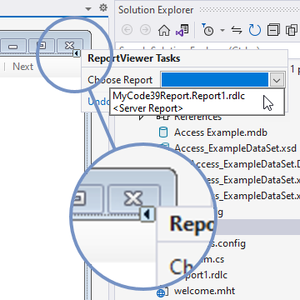Click the Back arrow in Solution Explorer toolbar
300x300 pixels.
point(127,30)
